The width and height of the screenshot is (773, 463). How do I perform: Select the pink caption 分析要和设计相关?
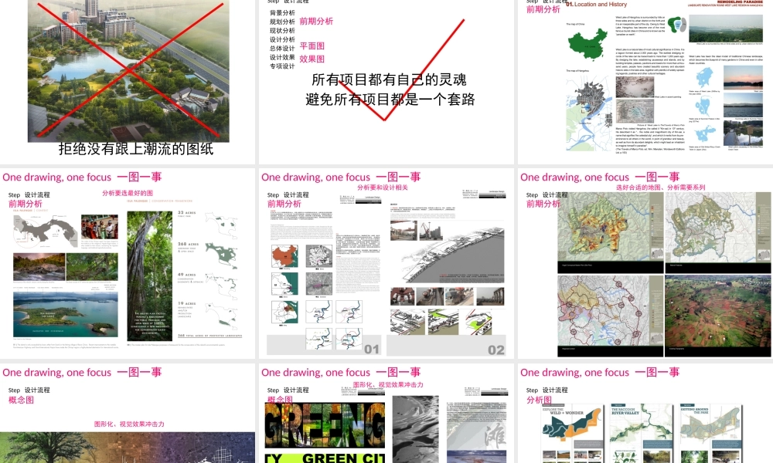pyautogui.click(x=383, y=188)
